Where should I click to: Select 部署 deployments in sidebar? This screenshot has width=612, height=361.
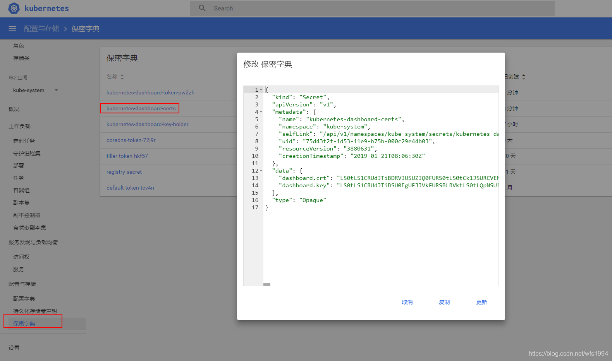19,166
